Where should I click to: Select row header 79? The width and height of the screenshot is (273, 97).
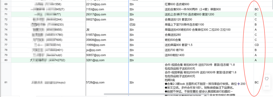[6, 55]
